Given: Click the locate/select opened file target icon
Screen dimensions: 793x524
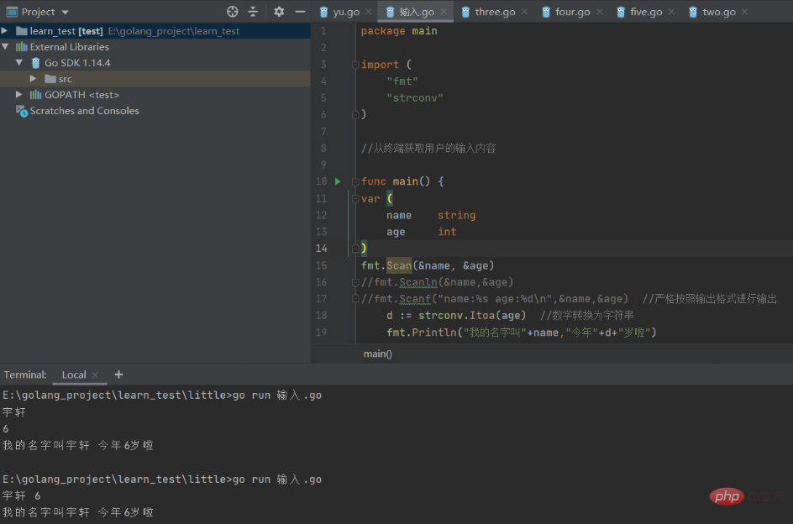Looking at the screenshot, I should coord(233,12).
